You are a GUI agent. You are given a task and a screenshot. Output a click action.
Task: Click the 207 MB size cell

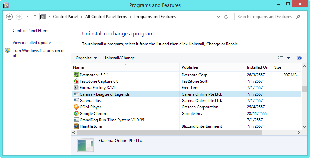pyautogui.click(x=290, y=75)
